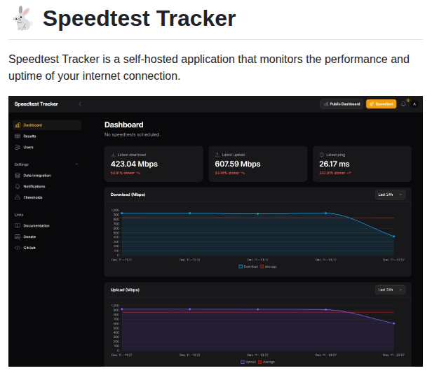Click the Results table icon in the sidebar
This screenshot has width=432, height=373.
click(18, 136)
